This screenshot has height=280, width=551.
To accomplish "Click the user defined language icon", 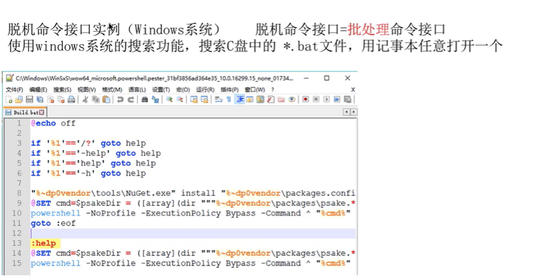I will coord(250,100).
